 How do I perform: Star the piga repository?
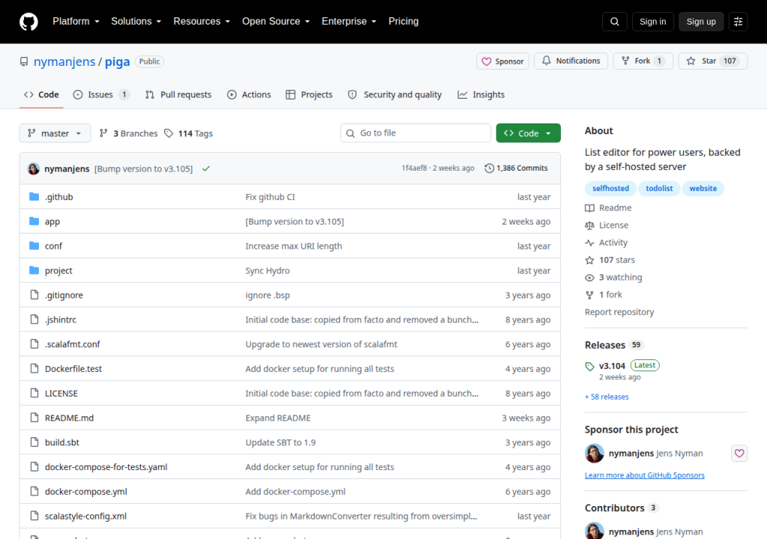713,61
